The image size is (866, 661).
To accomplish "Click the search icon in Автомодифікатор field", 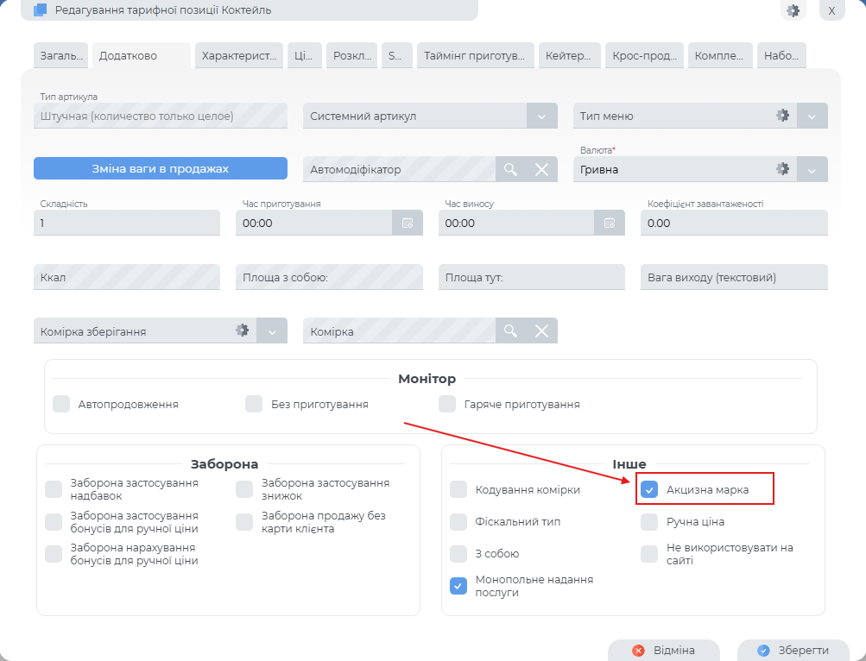I will [x=511, y=170].
